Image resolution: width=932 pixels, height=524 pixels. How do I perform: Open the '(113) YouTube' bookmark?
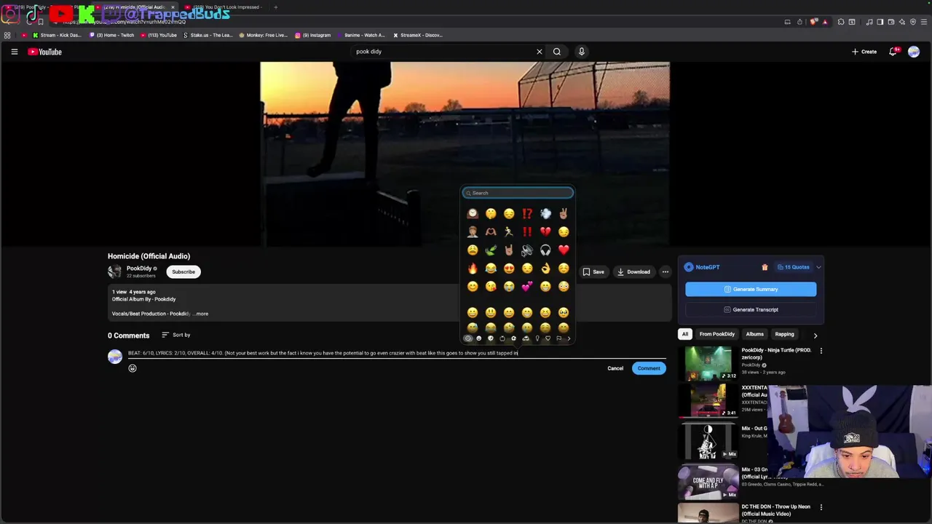[x=159, y=35]
